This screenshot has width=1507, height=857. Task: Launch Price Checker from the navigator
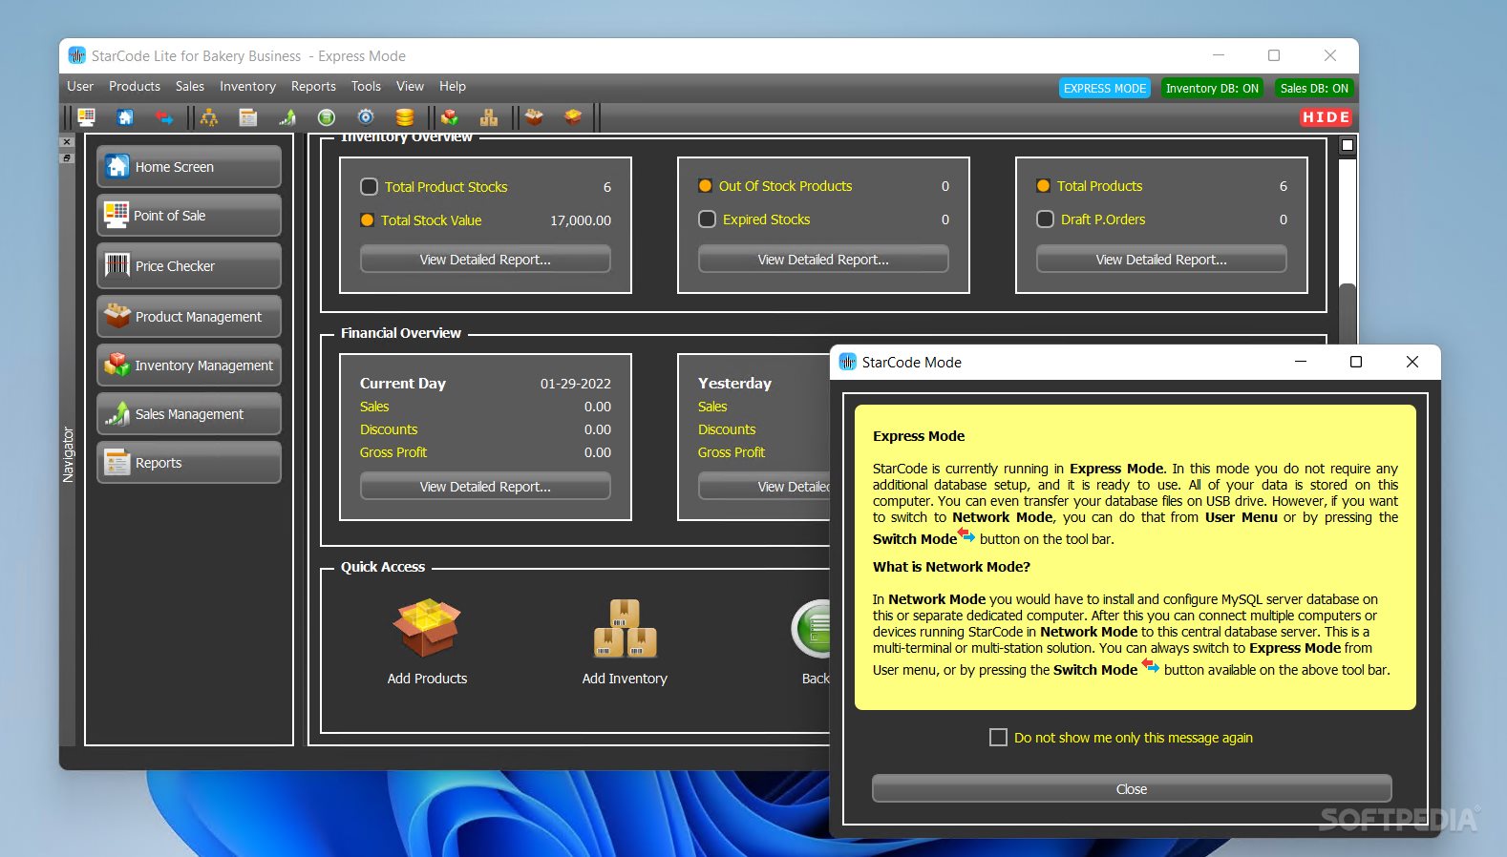(189, 266)
